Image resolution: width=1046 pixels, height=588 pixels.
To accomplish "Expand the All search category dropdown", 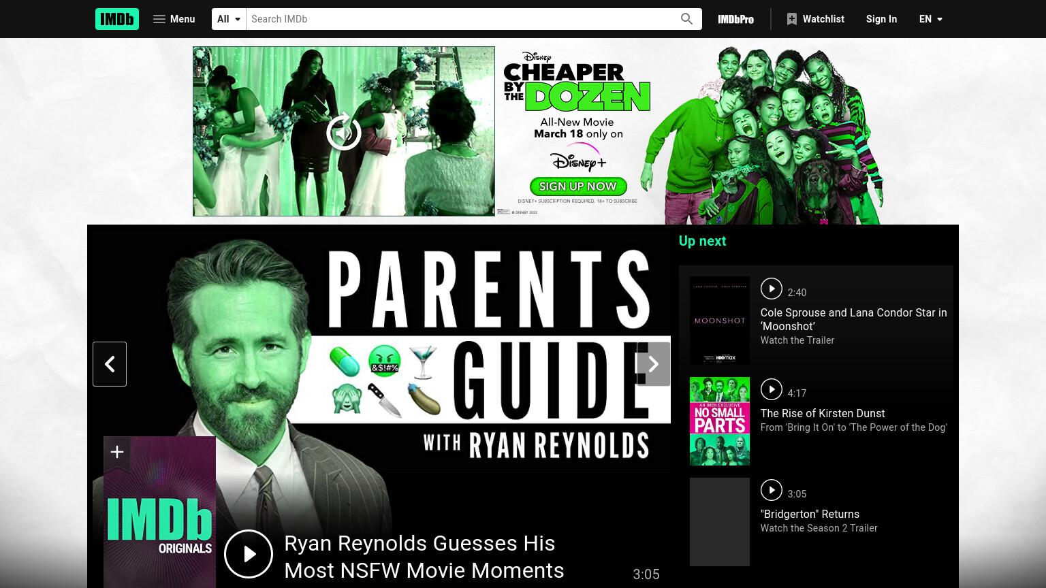I will (229, 19).
